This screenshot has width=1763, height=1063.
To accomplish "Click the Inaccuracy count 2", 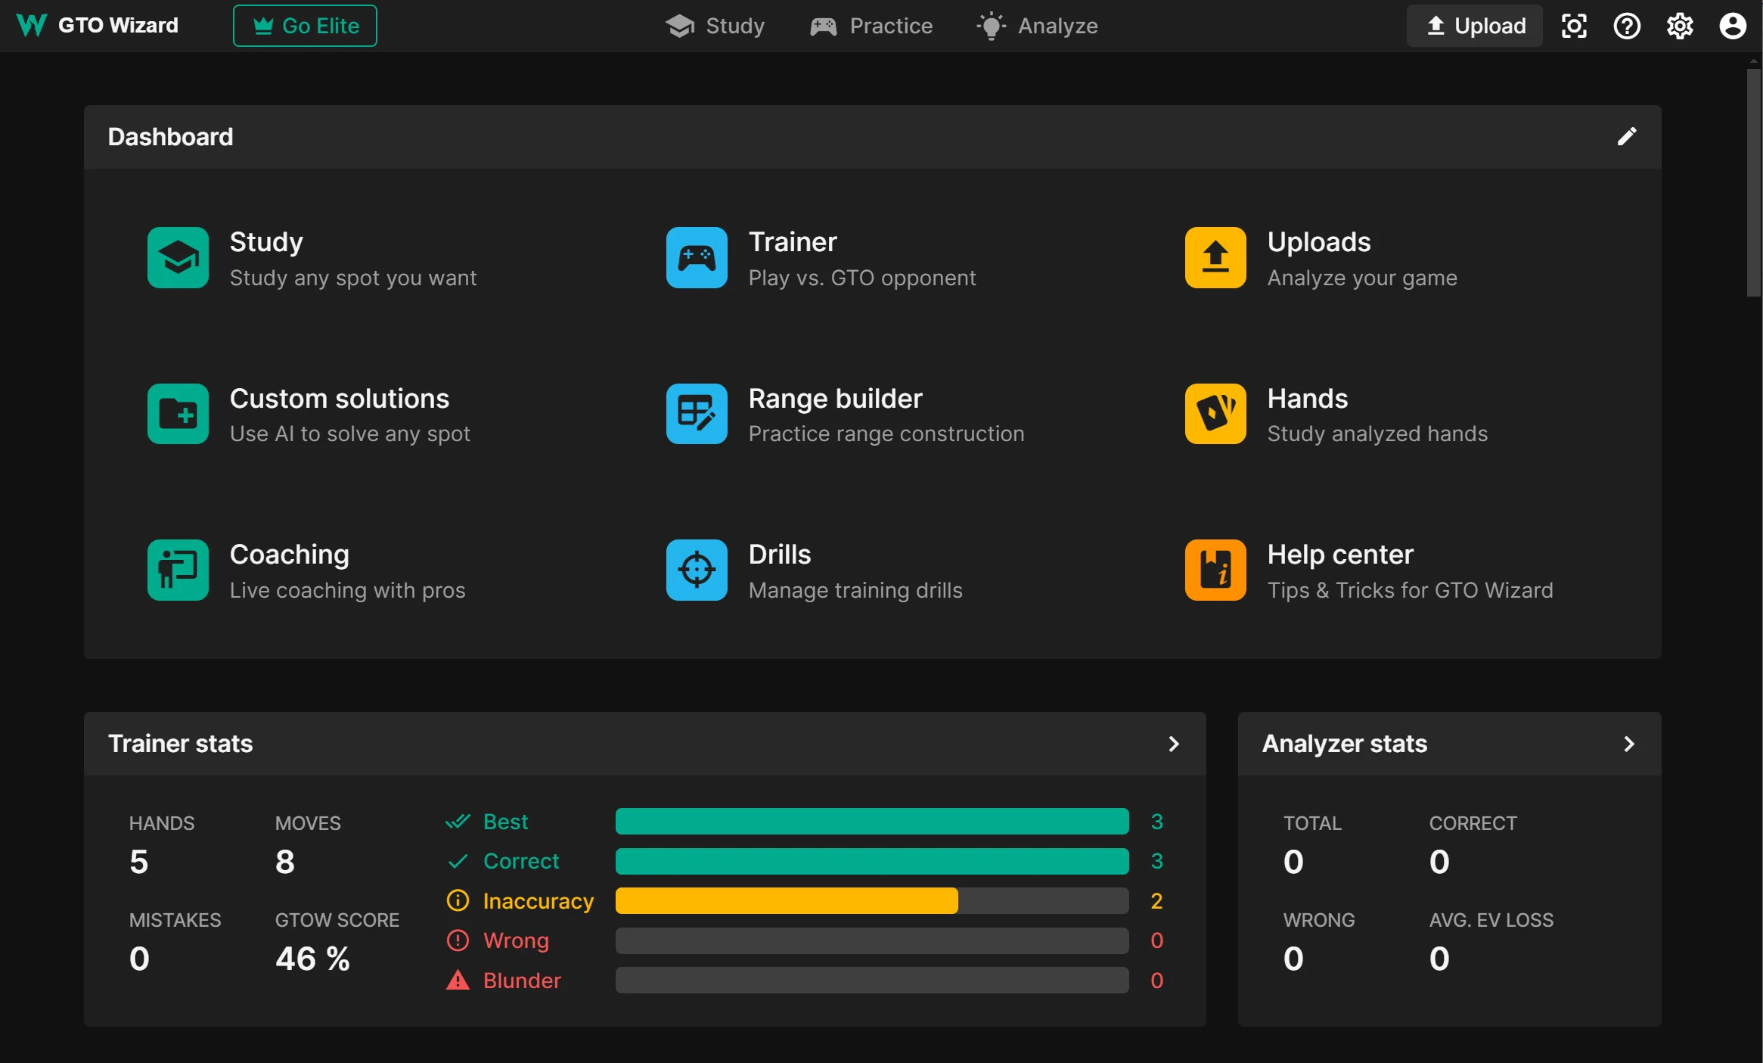I will (1156, 900).
